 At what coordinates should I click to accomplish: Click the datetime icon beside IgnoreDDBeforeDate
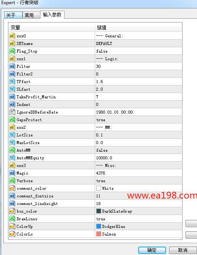[x=12, y=112]
